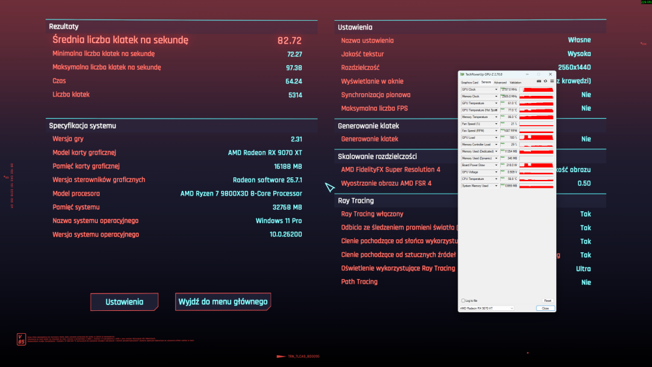
Task: Open Memory Clock sensor dropdown
Action: click(496, 96)
